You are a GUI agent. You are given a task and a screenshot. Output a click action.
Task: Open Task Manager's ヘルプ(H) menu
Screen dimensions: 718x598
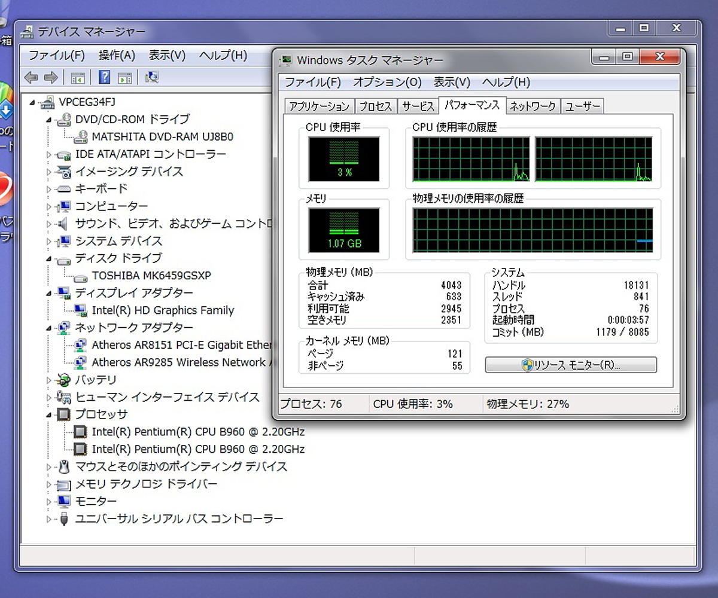click(506, 82)
